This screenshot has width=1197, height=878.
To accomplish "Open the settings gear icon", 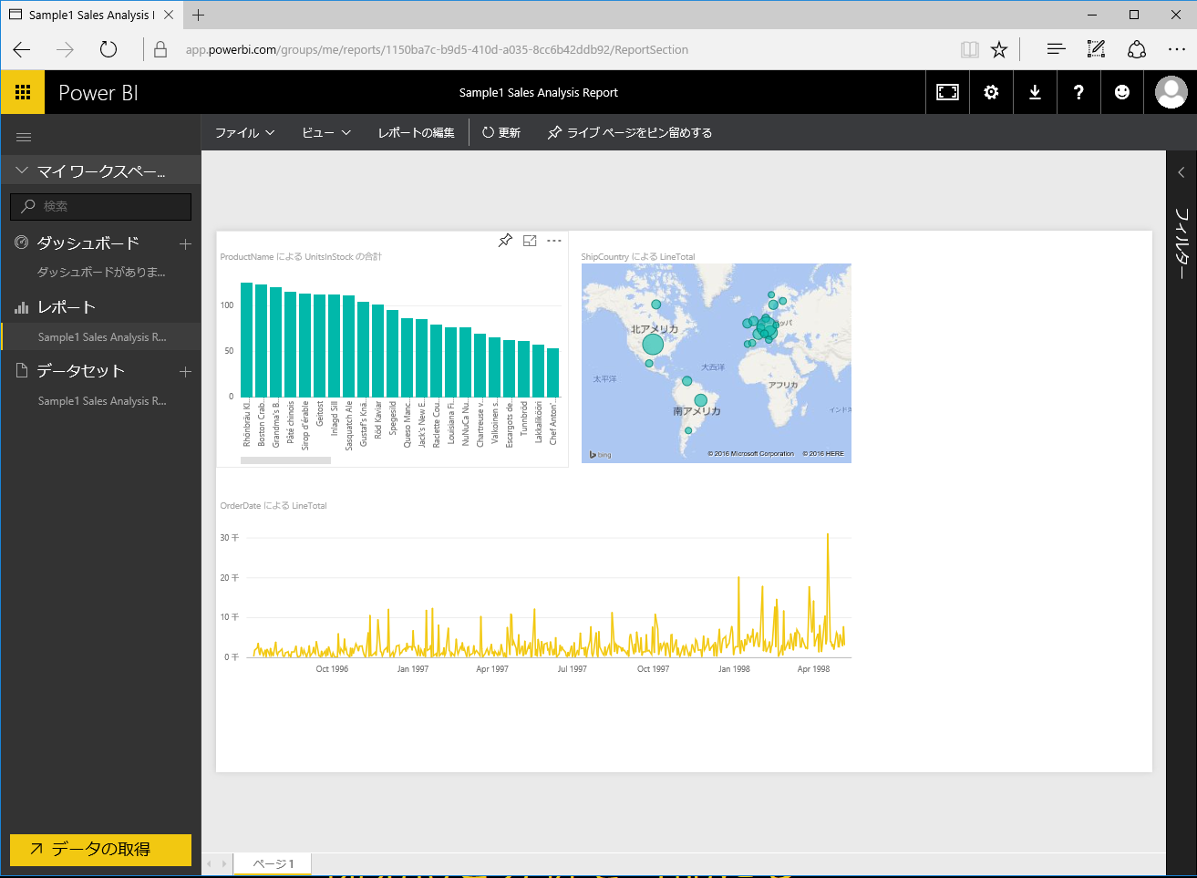I will point(991,92).
